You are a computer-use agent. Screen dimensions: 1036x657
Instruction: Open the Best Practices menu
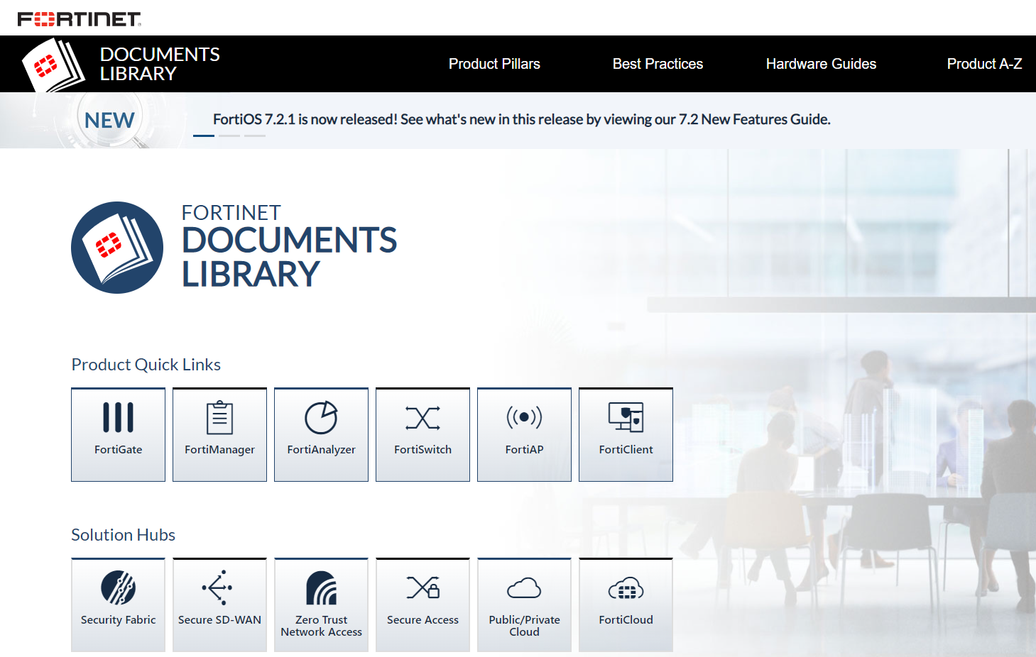click(x=658, y=64)
